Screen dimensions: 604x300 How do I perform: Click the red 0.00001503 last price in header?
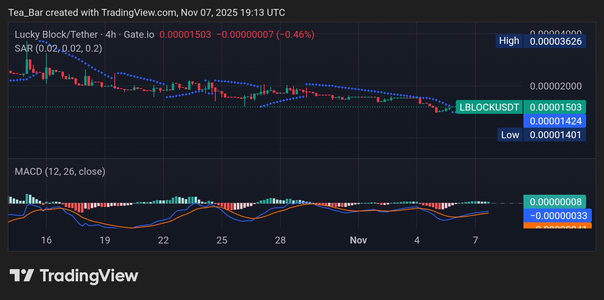(x=185, y=35)
